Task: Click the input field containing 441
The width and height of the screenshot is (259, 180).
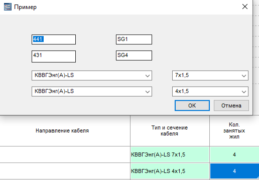Action: pos(54,39)
